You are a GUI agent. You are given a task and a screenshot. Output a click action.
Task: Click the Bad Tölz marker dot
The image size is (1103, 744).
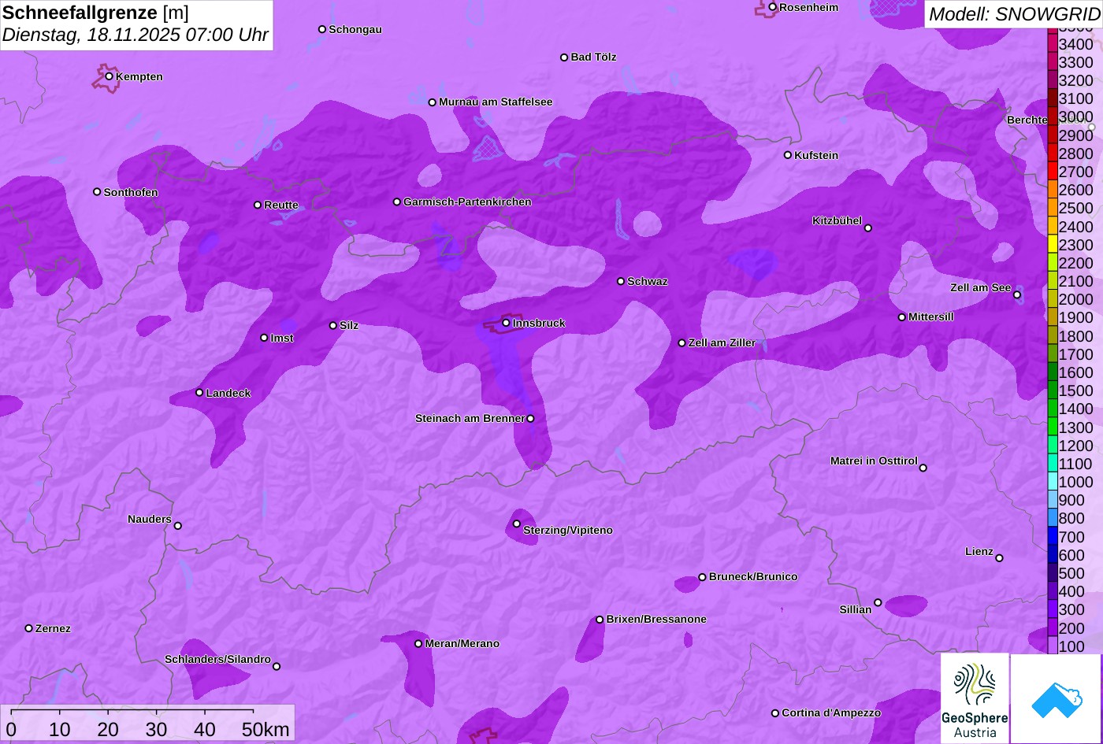point(564,57)
